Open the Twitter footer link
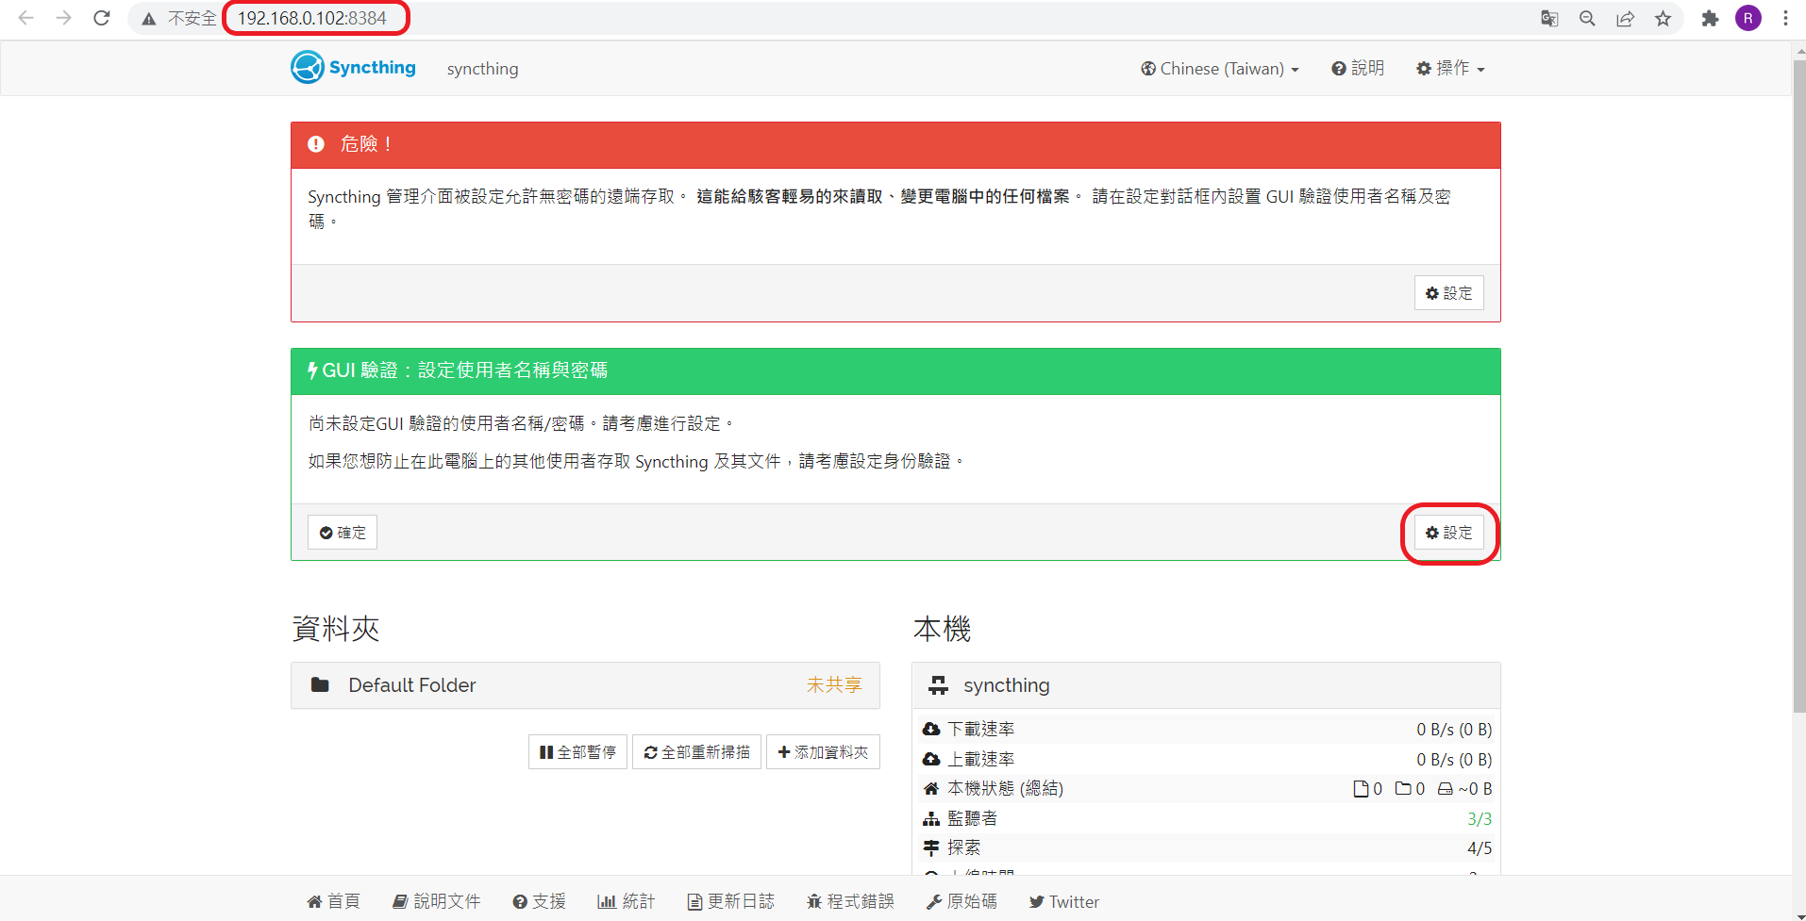This screenshot has width=1806, height=921. 1064,901
